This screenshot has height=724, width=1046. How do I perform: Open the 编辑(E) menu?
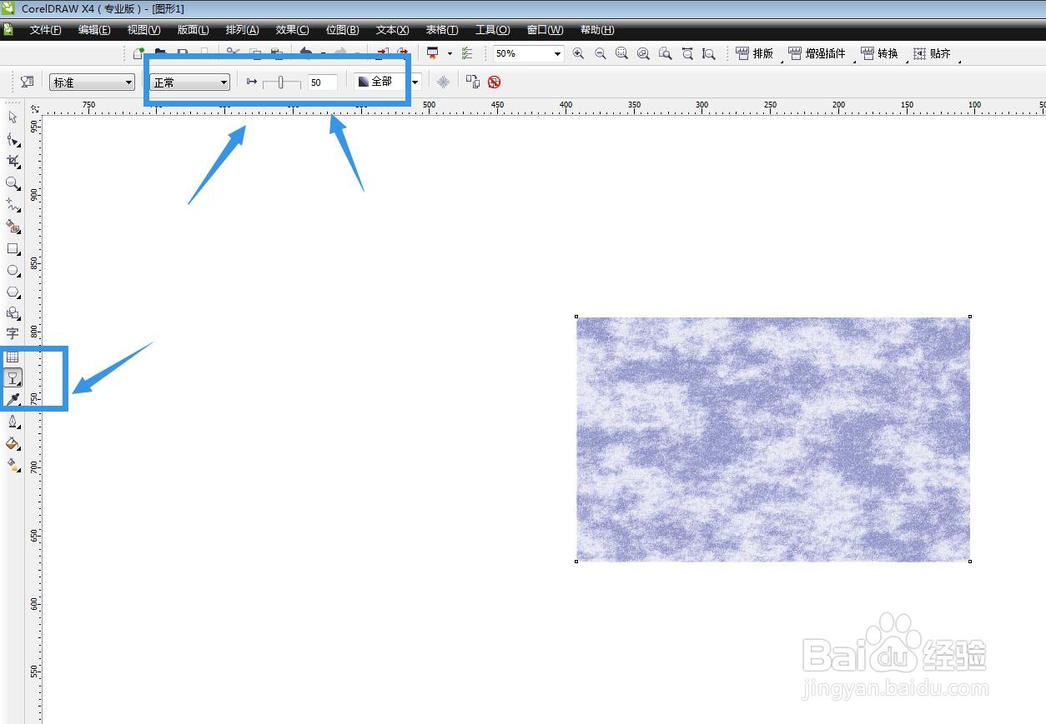click(x=94, y=30)
